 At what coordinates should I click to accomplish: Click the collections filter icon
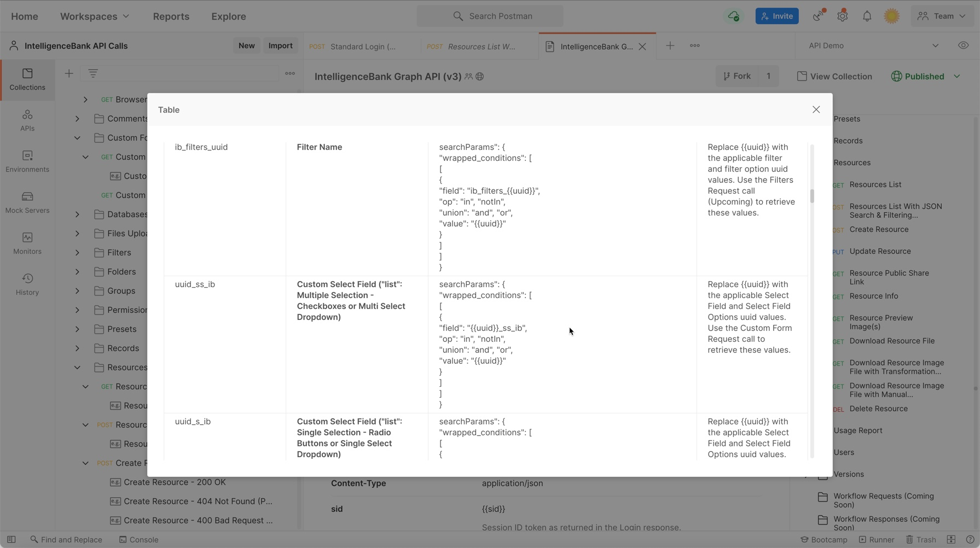point(93,73)
